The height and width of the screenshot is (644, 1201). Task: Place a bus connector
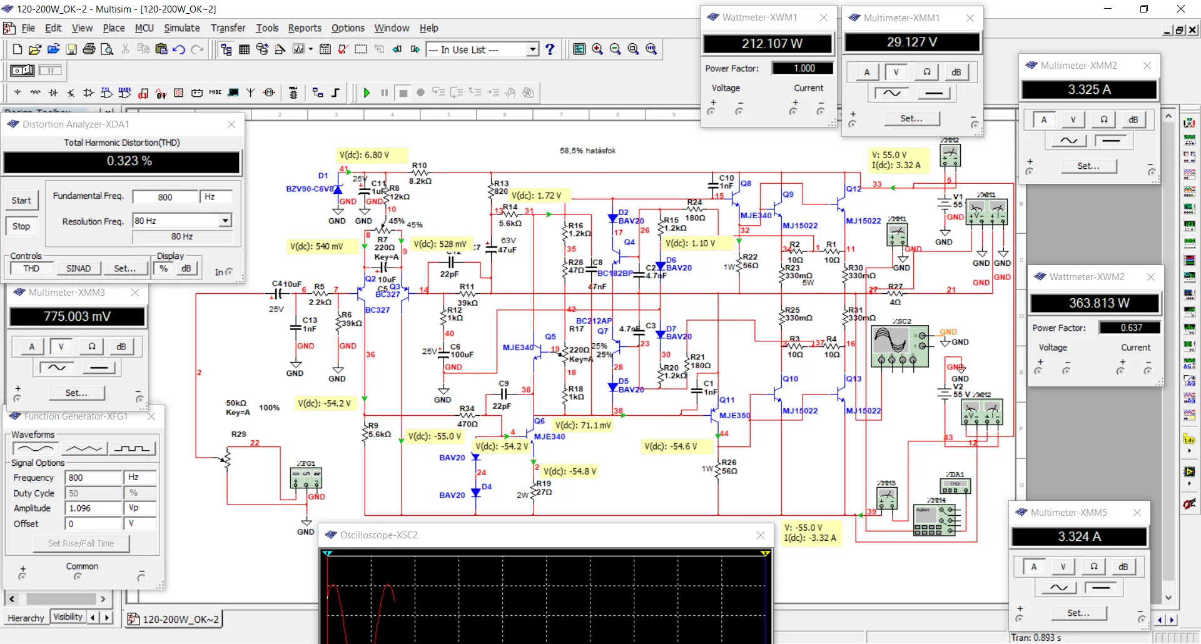coord(335,93)
